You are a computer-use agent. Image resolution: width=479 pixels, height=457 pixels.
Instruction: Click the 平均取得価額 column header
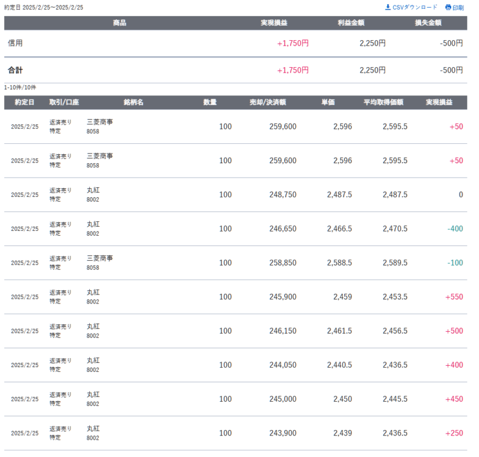383,102
